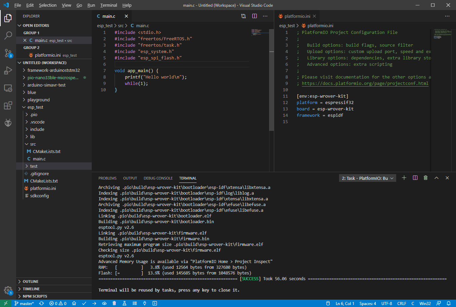Open more actions for platformio.ini editor group
Screen dimensions: 456x307
447,16
